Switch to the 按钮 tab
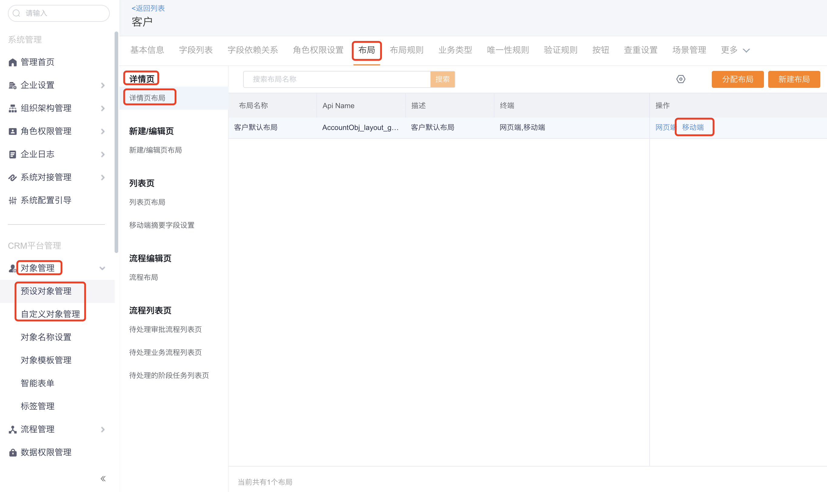 tap(601, 50)
